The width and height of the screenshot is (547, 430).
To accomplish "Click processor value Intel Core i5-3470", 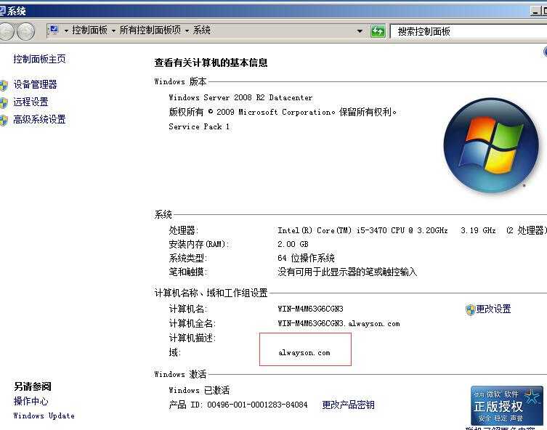I will [x=362, y=230].
